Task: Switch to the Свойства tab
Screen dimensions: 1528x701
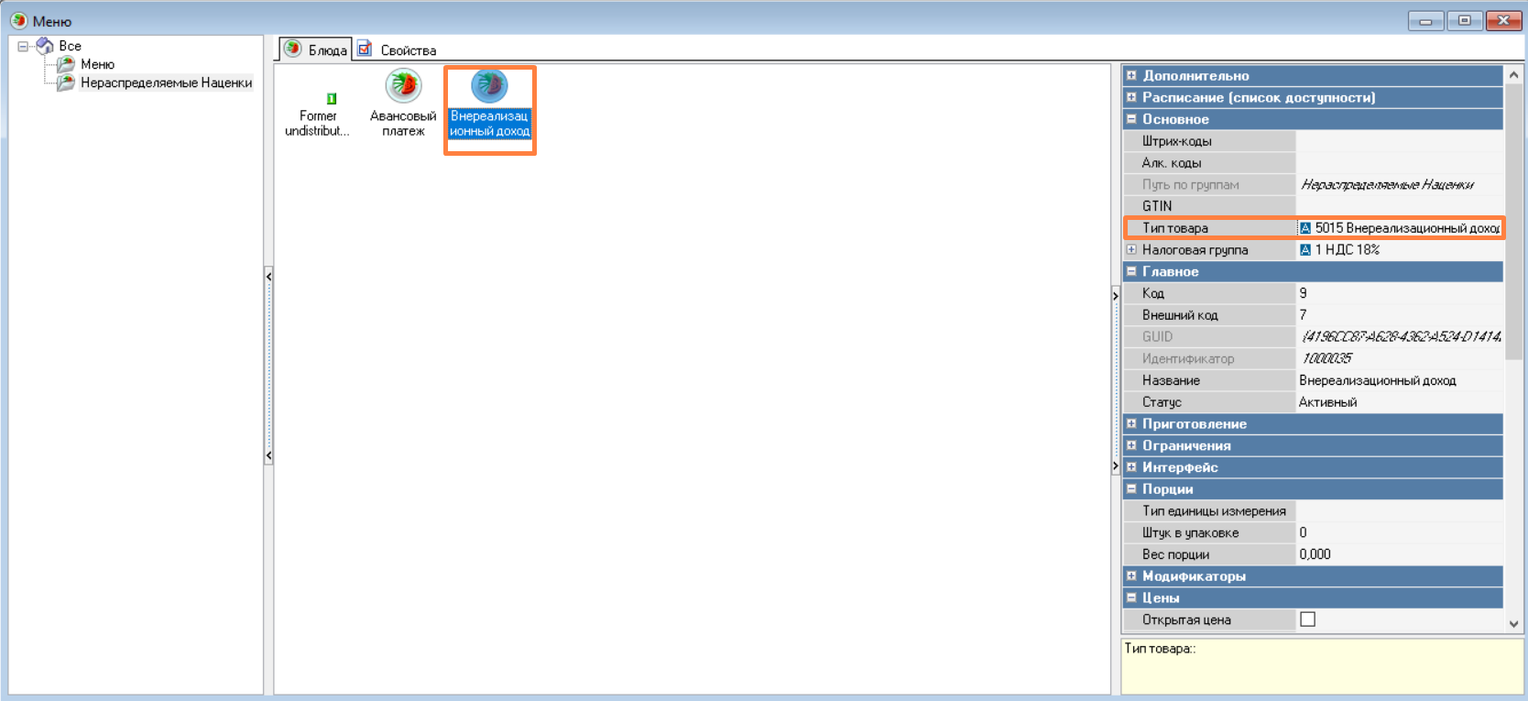Action: click(398, 49)
